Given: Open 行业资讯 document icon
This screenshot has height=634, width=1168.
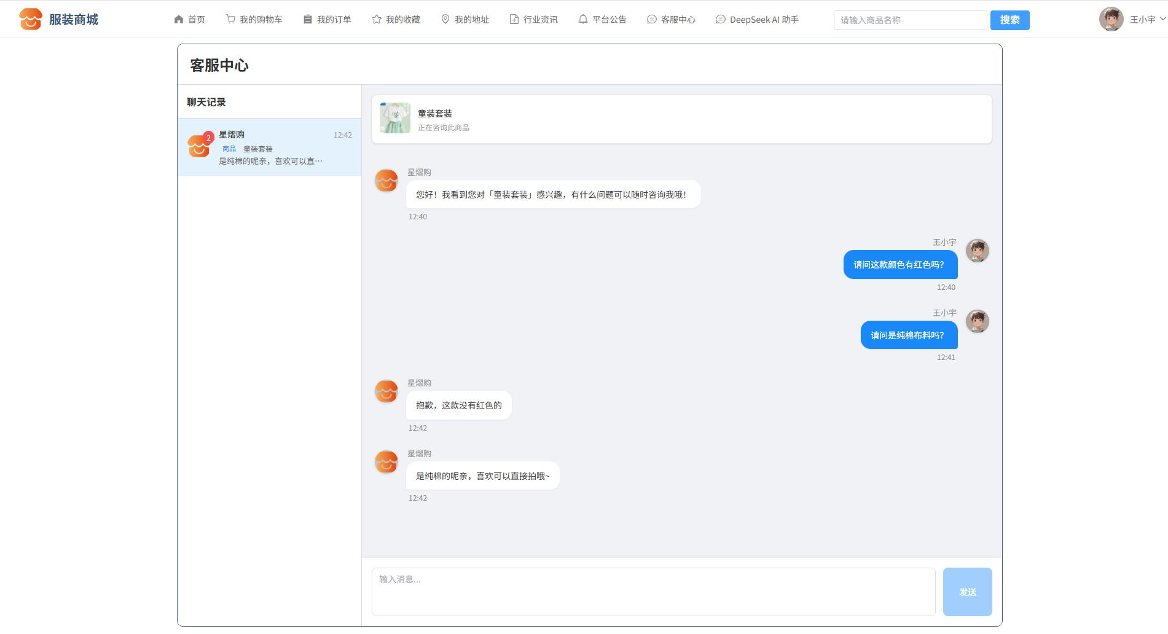Looking at the screenshot, I should pos(514,20).
